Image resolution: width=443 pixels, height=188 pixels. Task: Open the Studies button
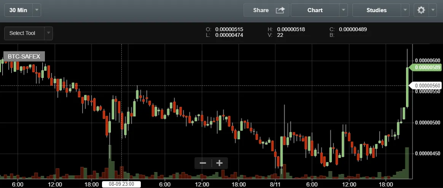point(377,10)
